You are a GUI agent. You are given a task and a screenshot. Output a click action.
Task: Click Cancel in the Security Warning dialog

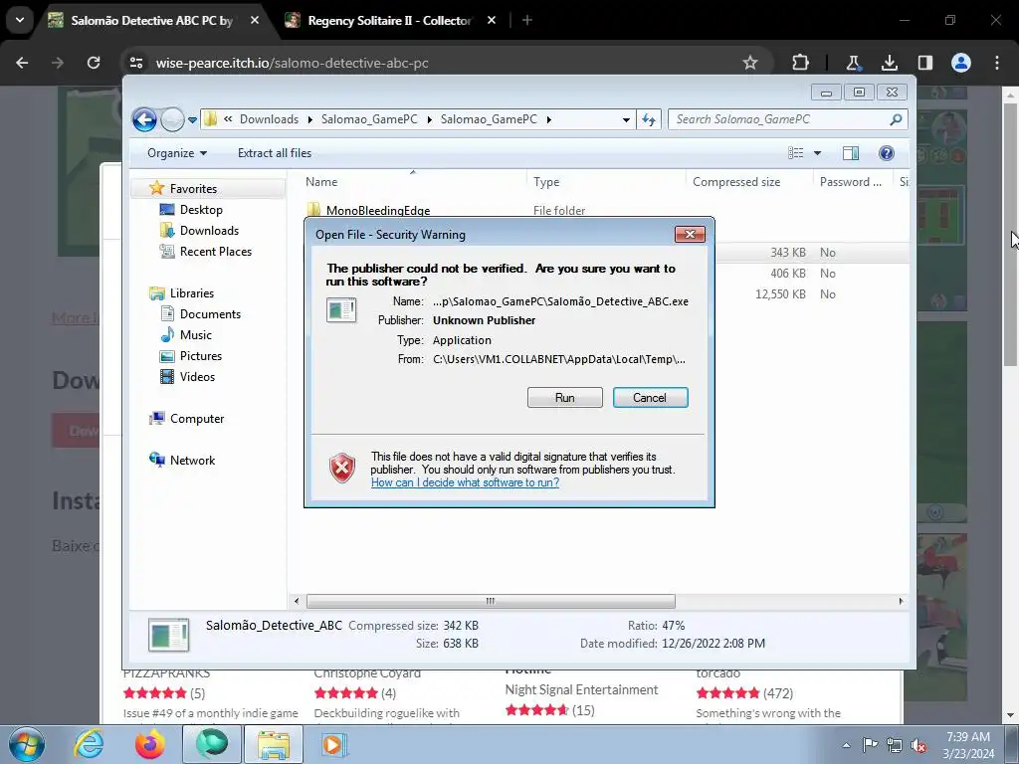click(650, 398)
